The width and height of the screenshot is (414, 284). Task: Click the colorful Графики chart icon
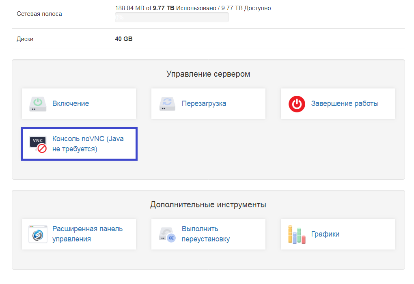[297, 235]
